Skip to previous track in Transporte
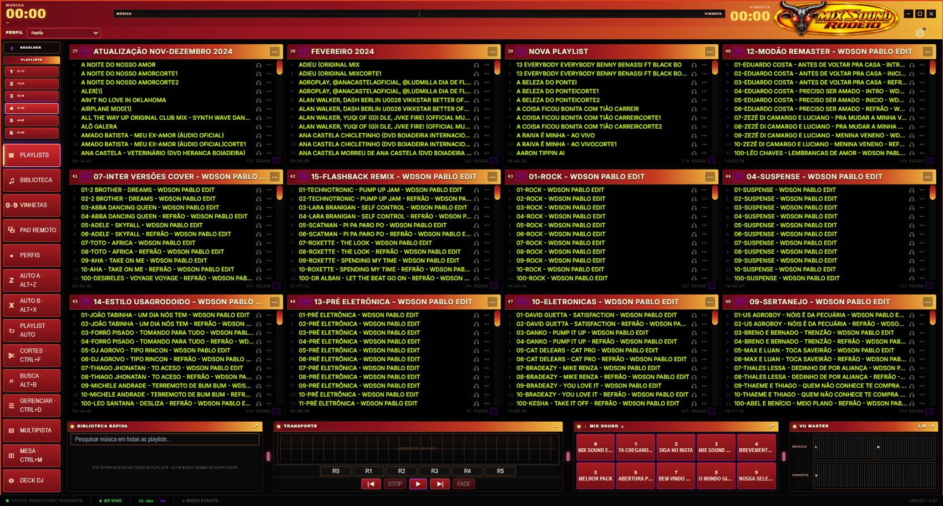Screen dimensions: 943x506 [371, 484]
